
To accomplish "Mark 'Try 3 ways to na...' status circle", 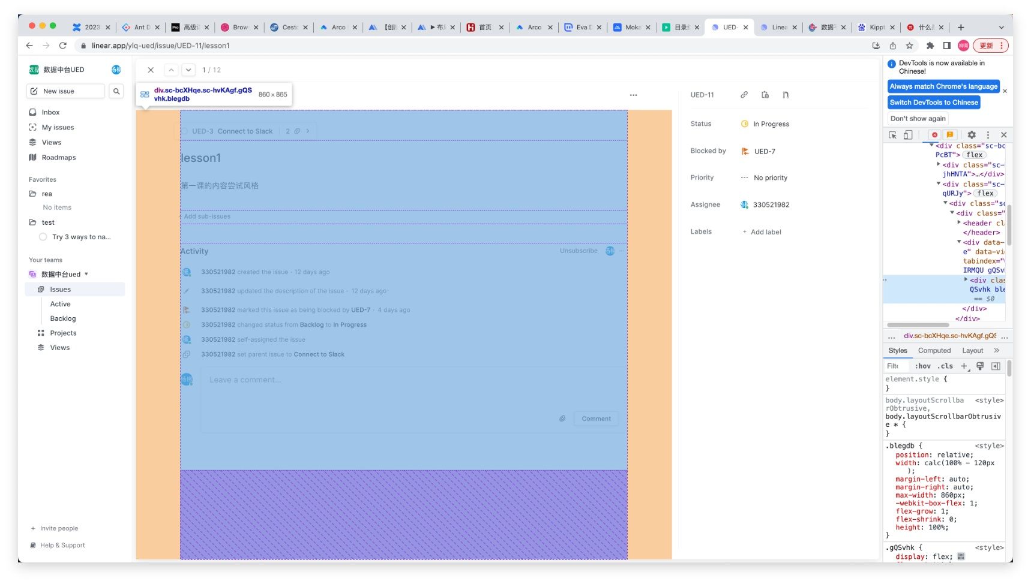I will point(43,237).
